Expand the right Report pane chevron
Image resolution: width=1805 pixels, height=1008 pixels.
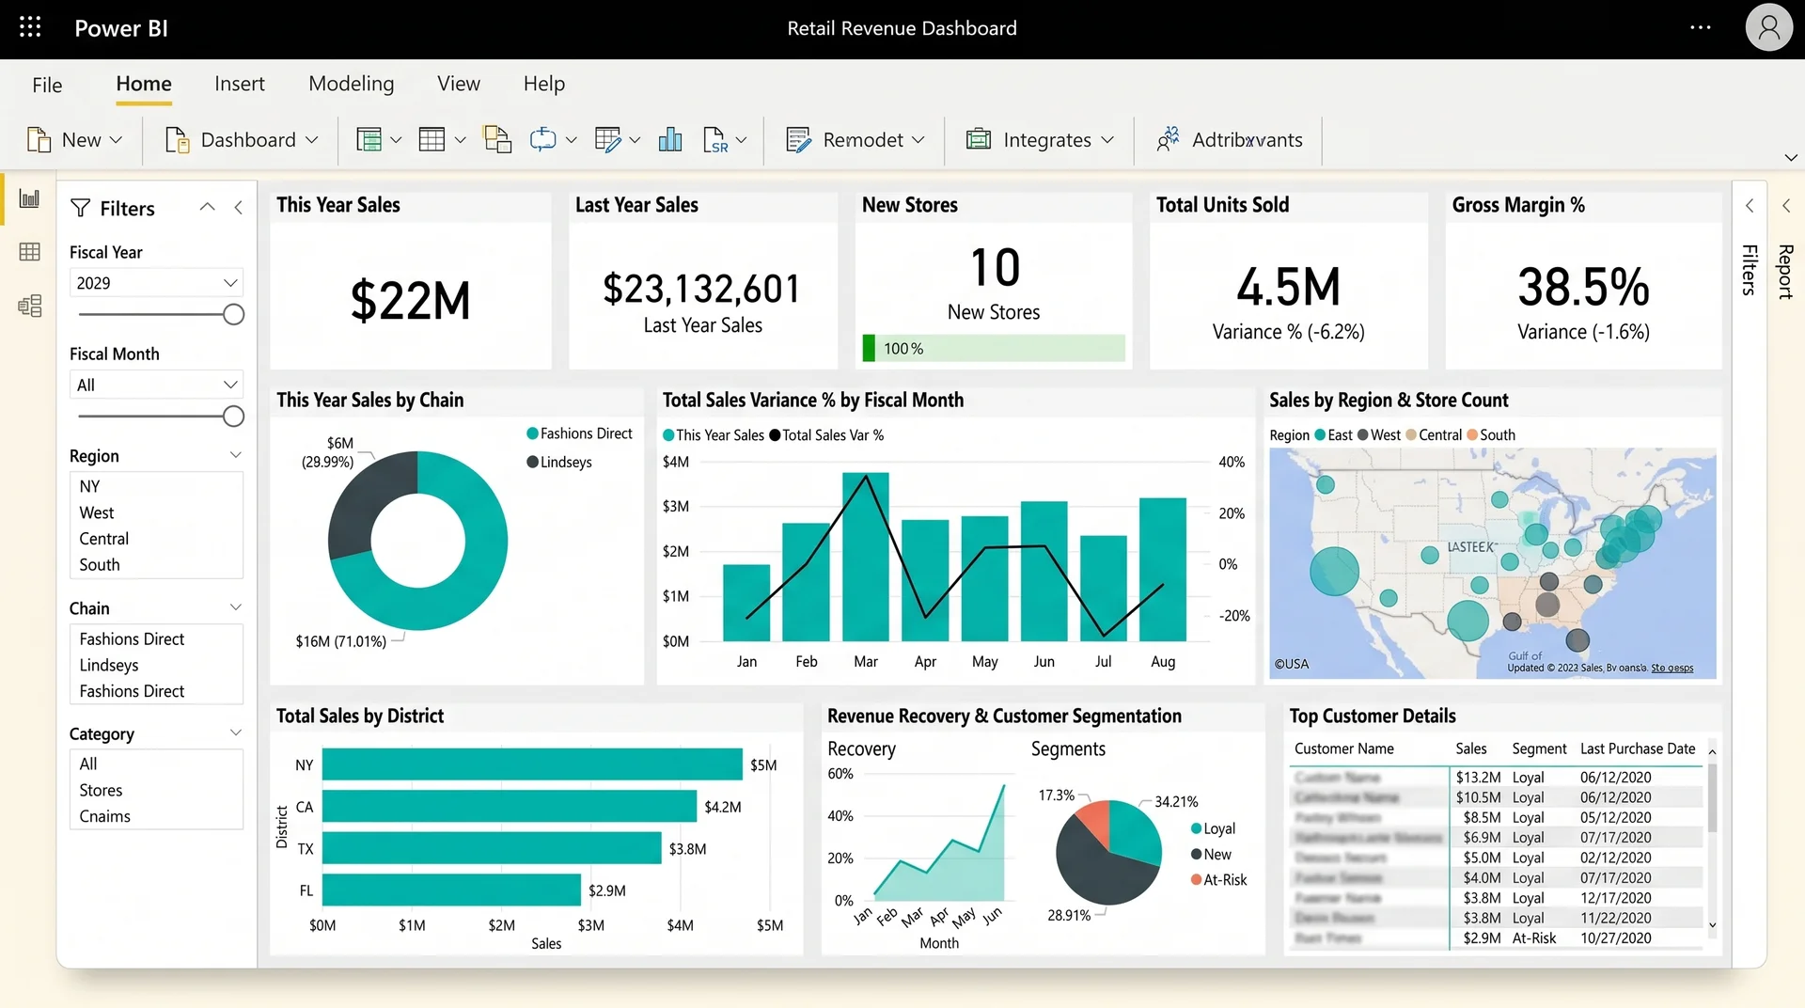(x=1786, y=206)
